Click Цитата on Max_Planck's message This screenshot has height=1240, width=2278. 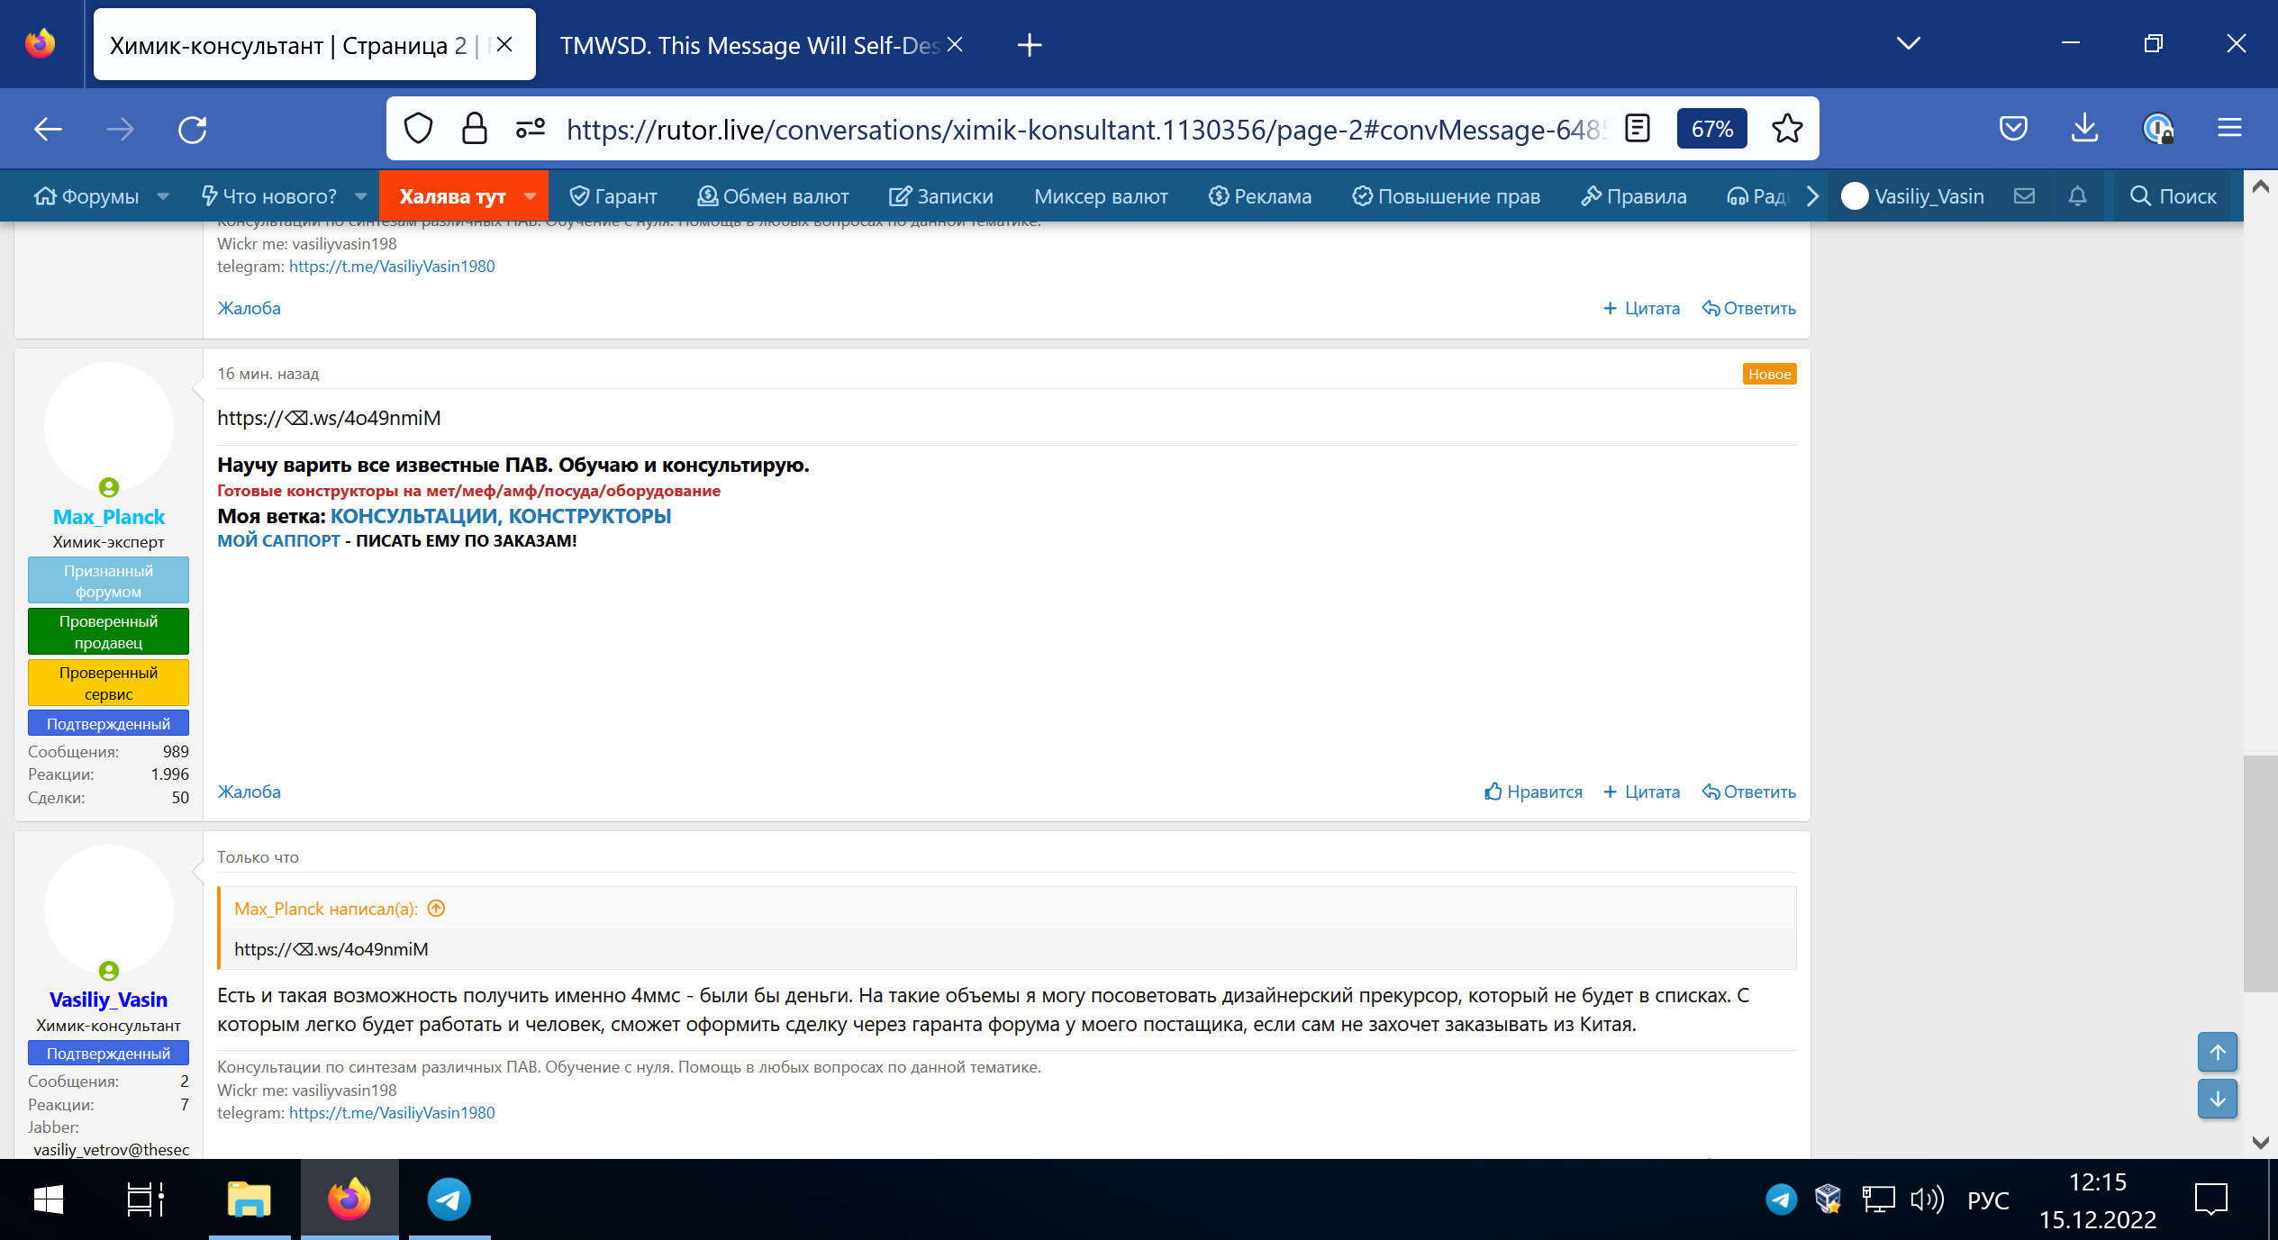tap(1642, 792)
